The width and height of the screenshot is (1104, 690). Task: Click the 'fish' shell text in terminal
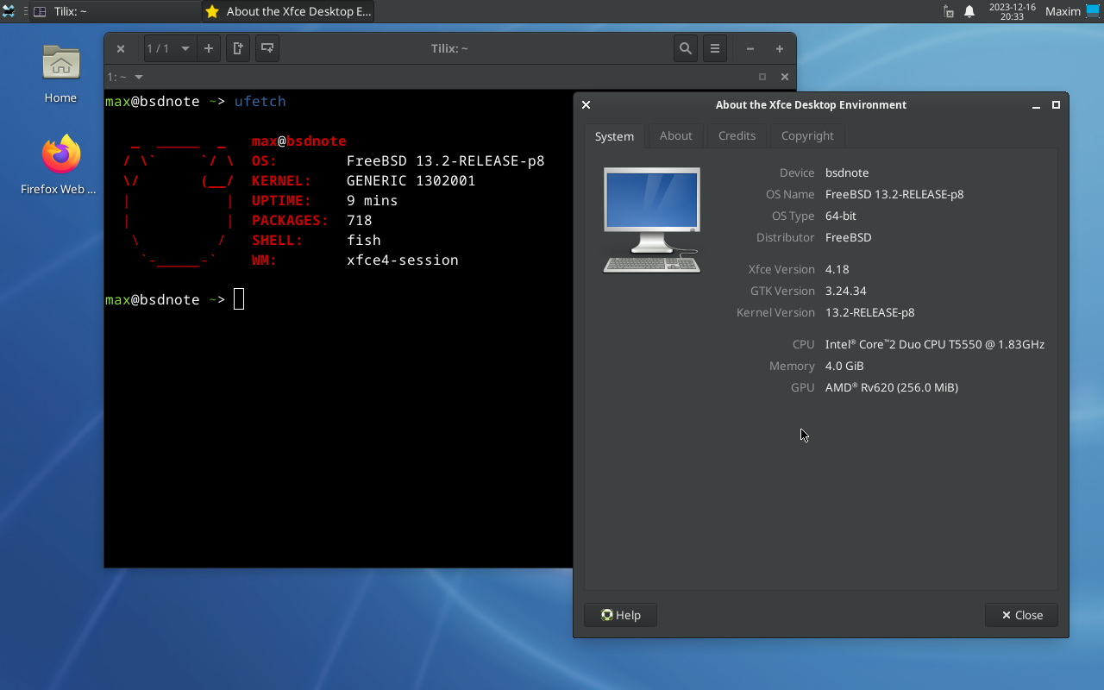(363, 241)
